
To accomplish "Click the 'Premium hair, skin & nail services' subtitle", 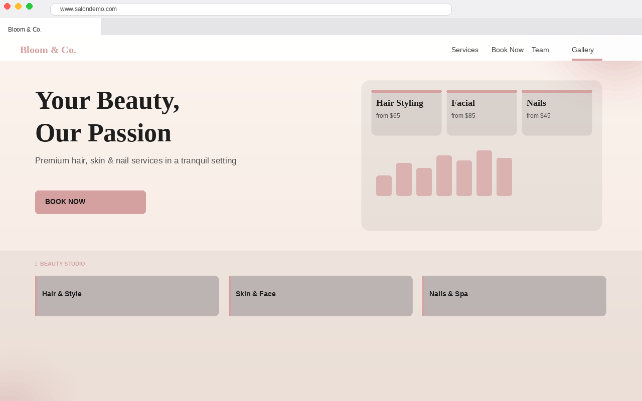I will point(135,160).
